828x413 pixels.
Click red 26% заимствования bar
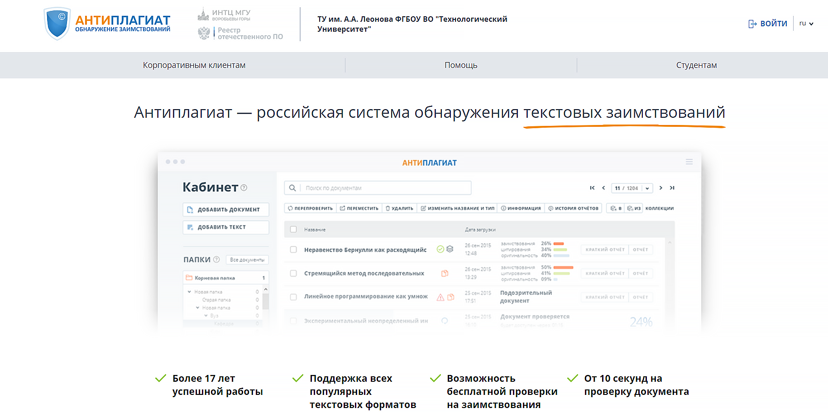(559, 244)
